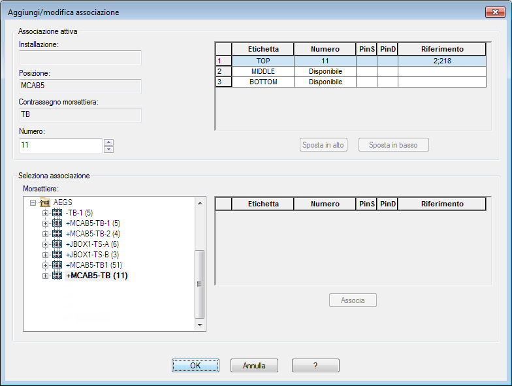
Task: Expand the +MCAB5-TB-2 (4) node
Action: (x=46, y=234)
